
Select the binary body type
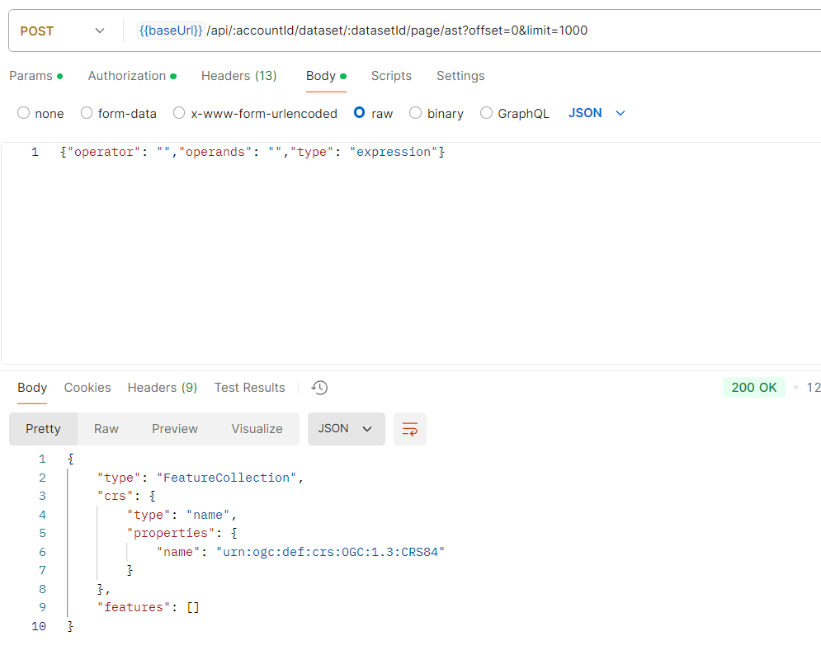click(415, 113)
